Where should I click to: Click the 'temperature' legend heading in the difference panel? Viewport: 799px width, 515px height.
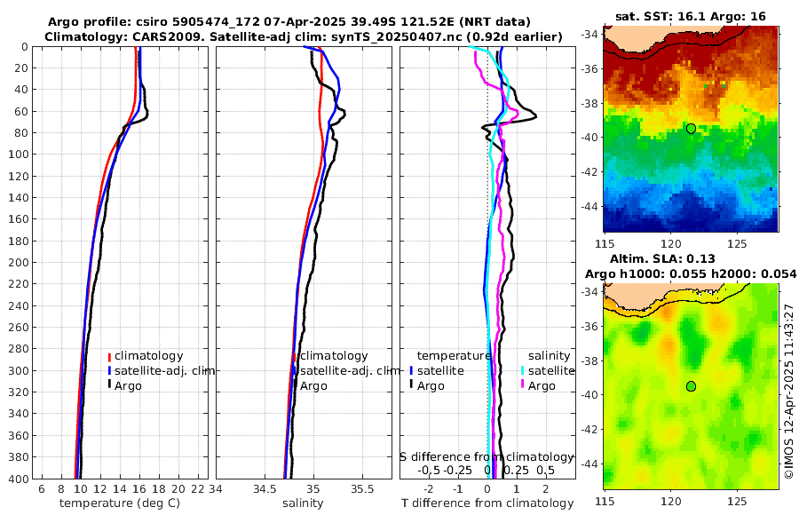point(454,356)
